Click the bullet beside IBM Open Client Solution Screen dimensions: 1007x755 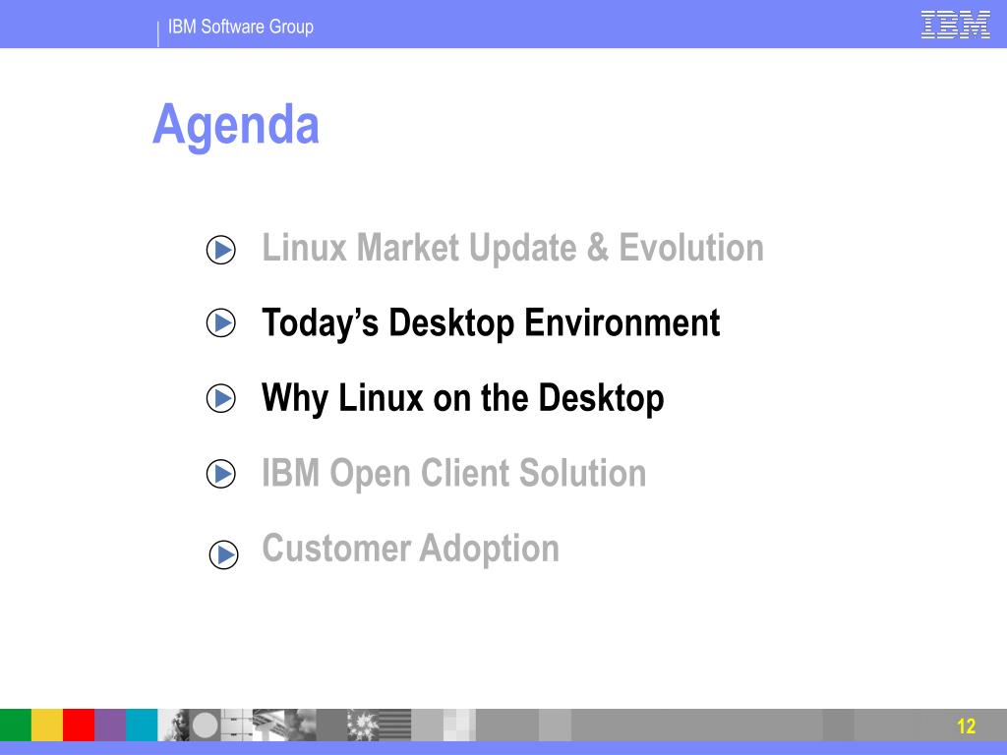(x=221, y=474)
